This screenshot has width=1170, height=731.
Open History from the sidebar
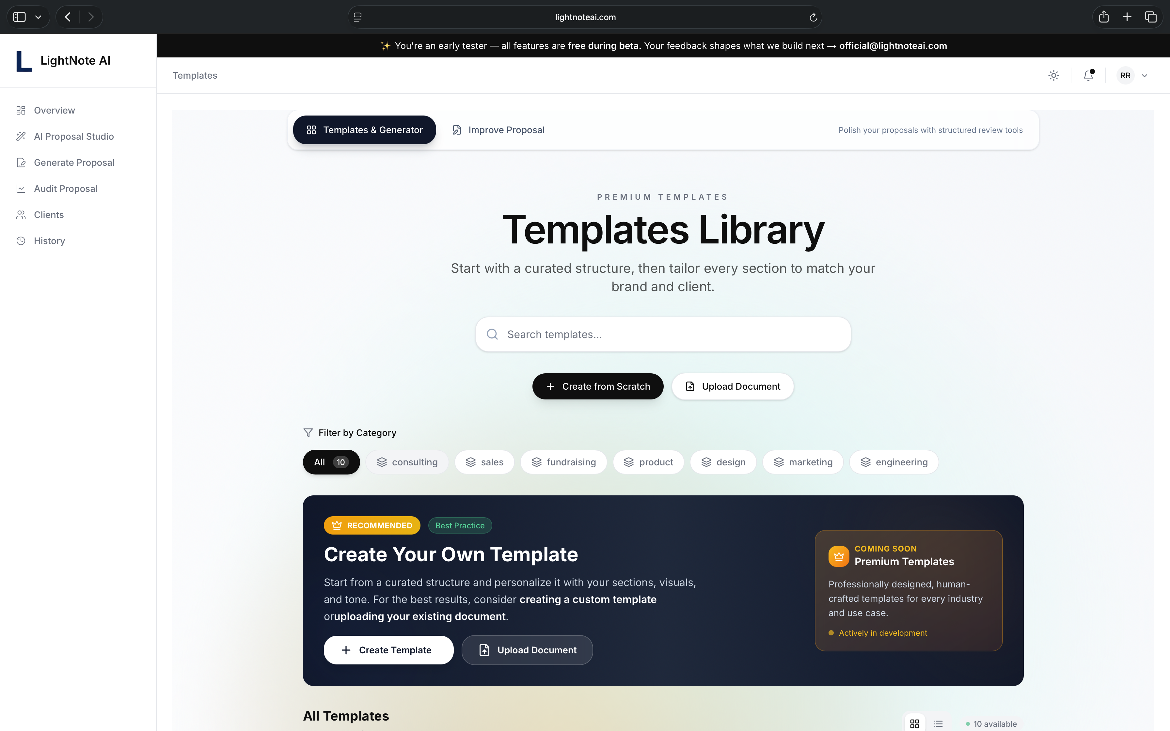point(49,241)
